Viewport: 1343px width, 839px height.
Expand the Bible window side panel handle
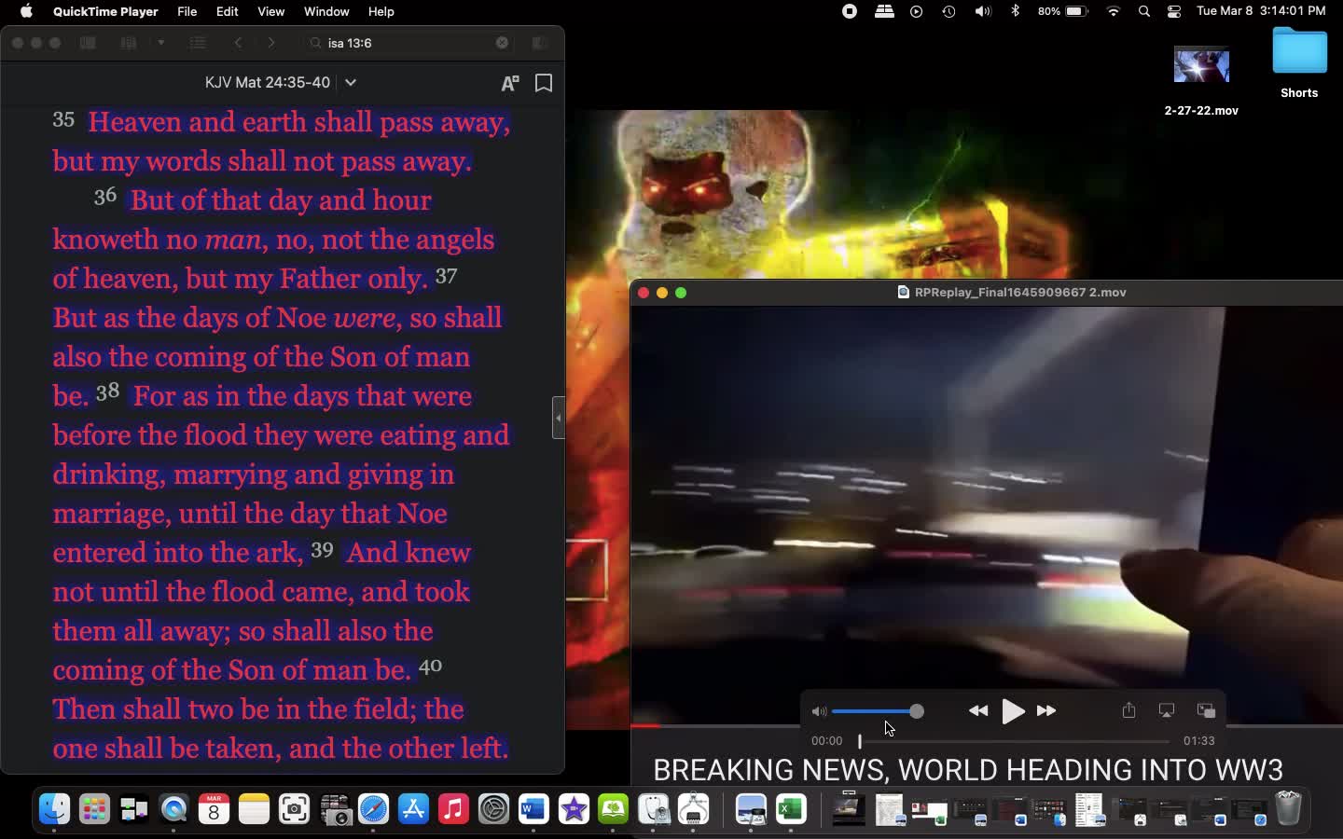point(559,418)
